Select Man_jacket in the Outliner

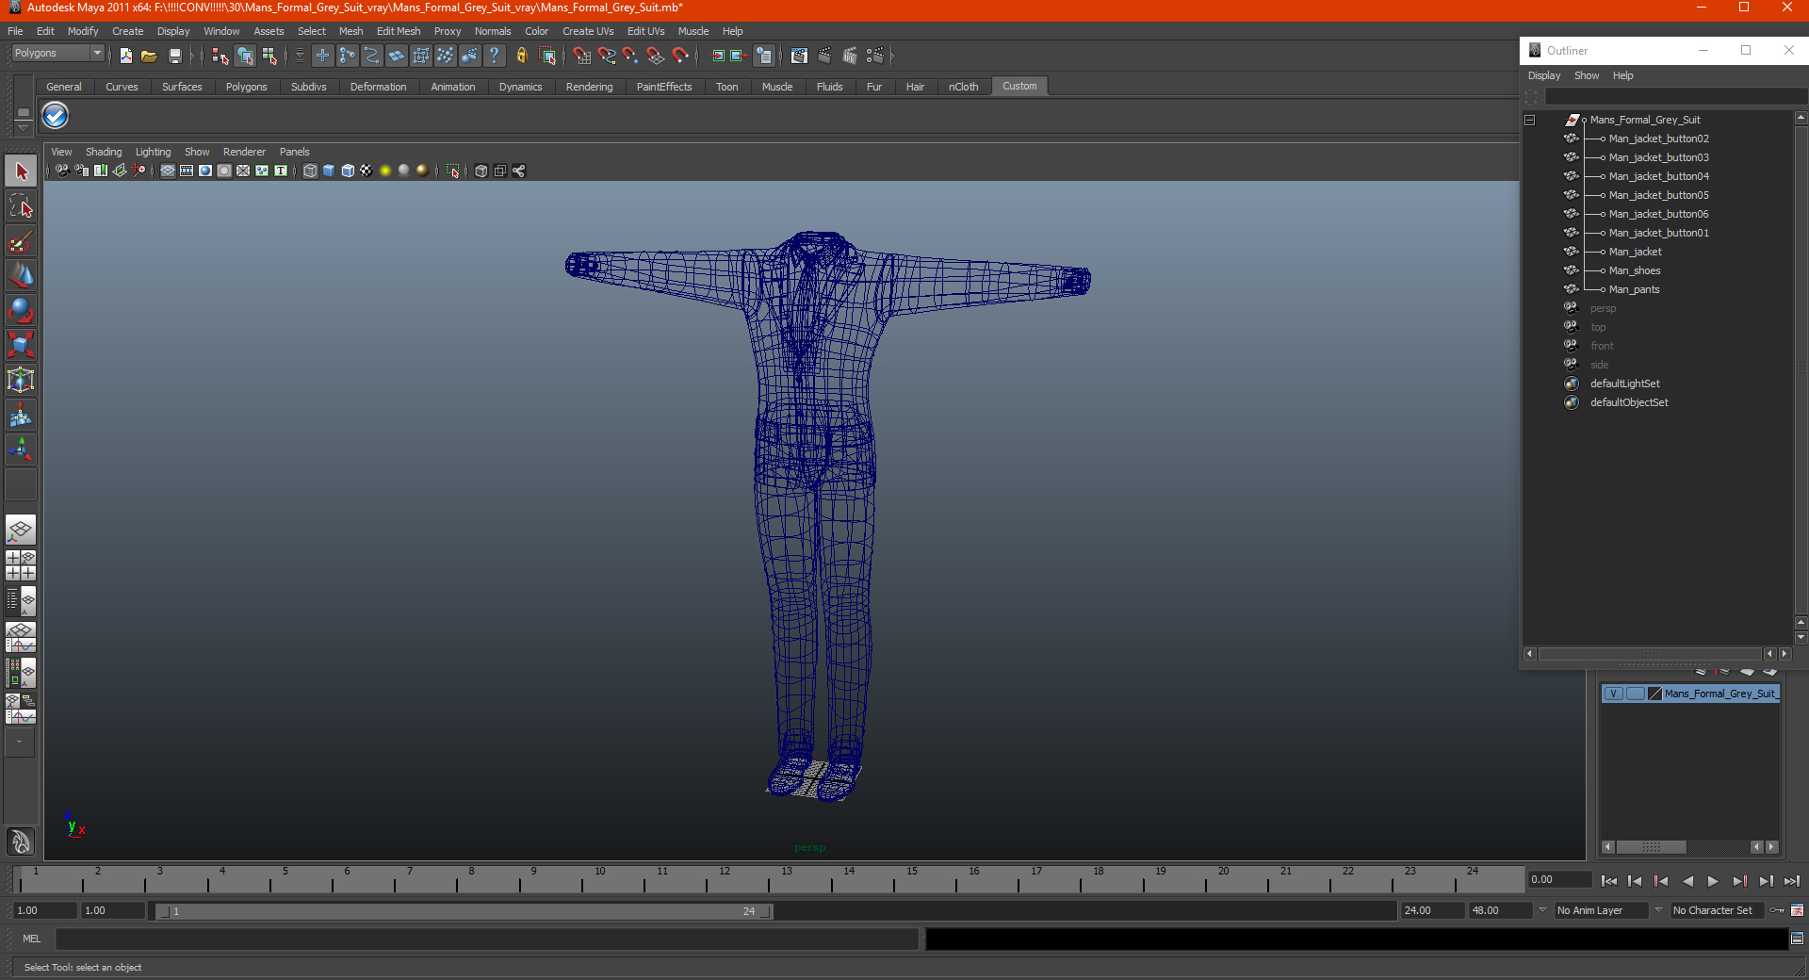point(1635,252)
